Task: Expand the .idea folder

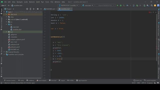Action: [6, 17]
